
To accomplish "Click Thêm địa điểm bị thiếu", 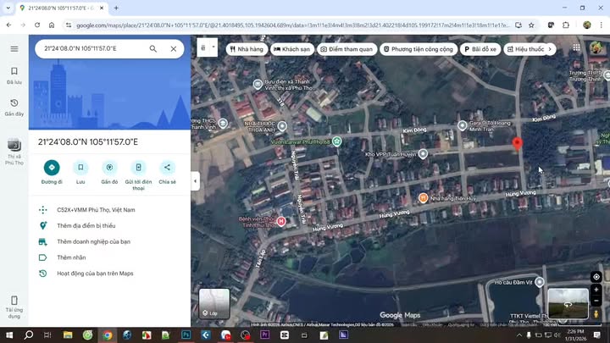I will 86,225.
